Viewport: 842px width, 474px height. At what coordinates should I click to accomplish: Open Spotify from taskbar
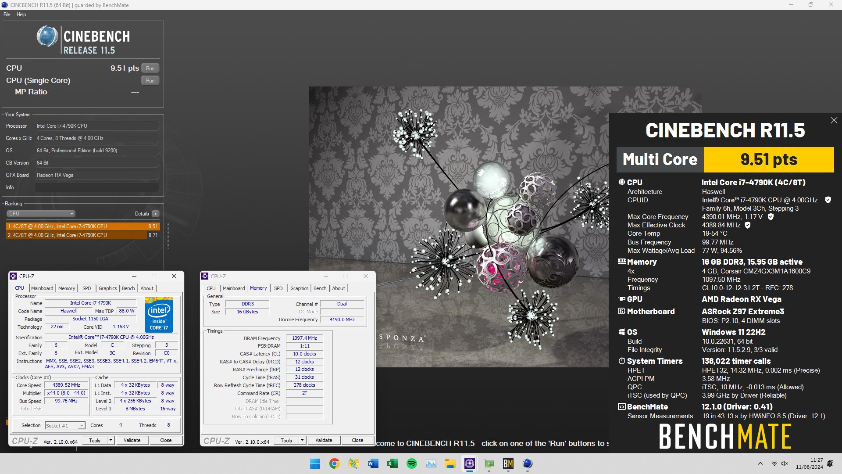411,463
